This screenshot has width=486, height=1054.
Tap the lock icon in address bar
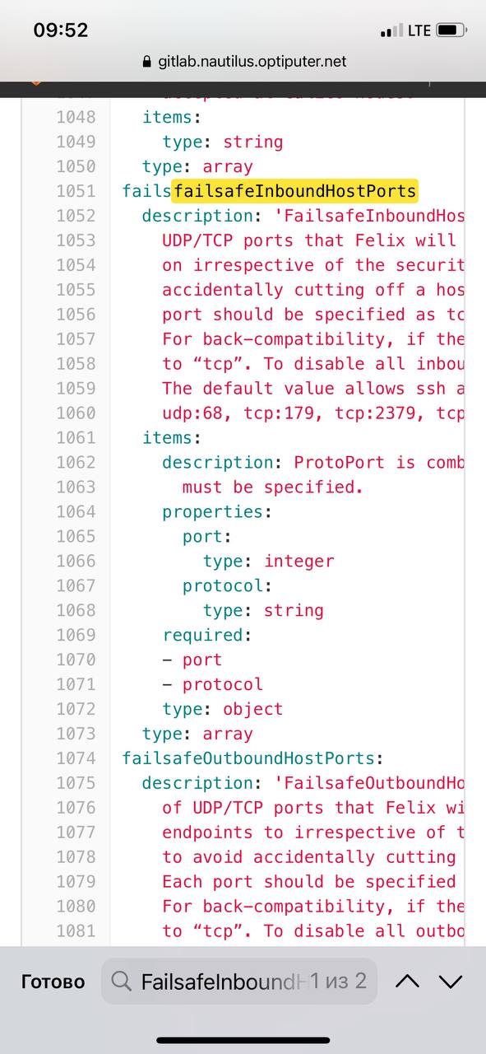(148, 62)
